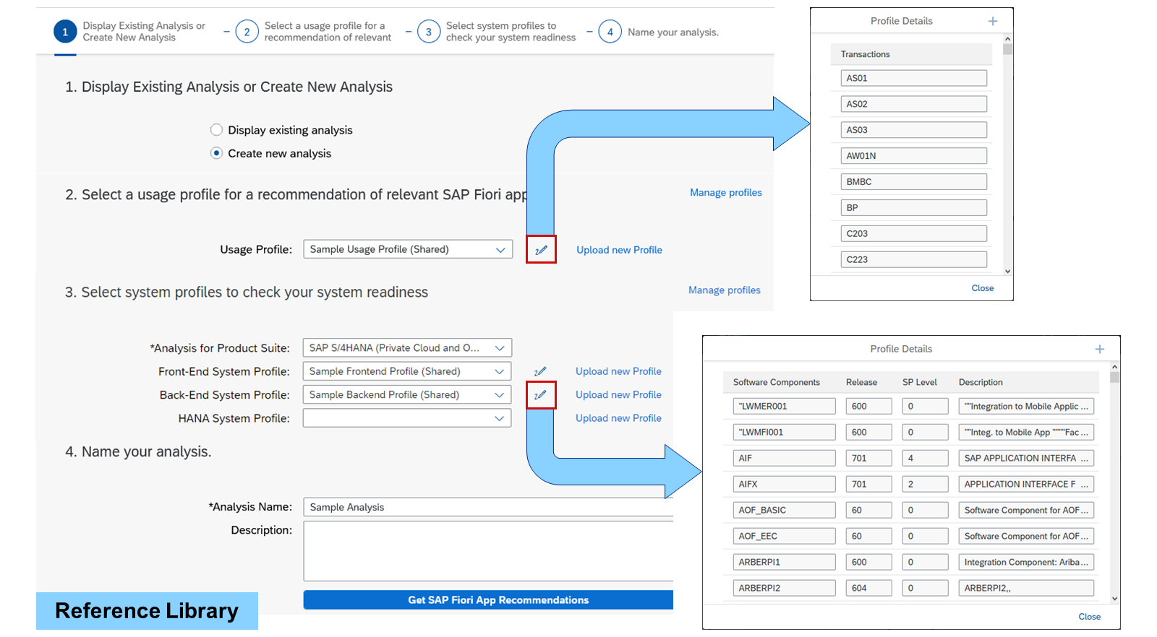Click the BMBC transaction field
This screenshot has height=637, width=1157.
click(914, 182)
